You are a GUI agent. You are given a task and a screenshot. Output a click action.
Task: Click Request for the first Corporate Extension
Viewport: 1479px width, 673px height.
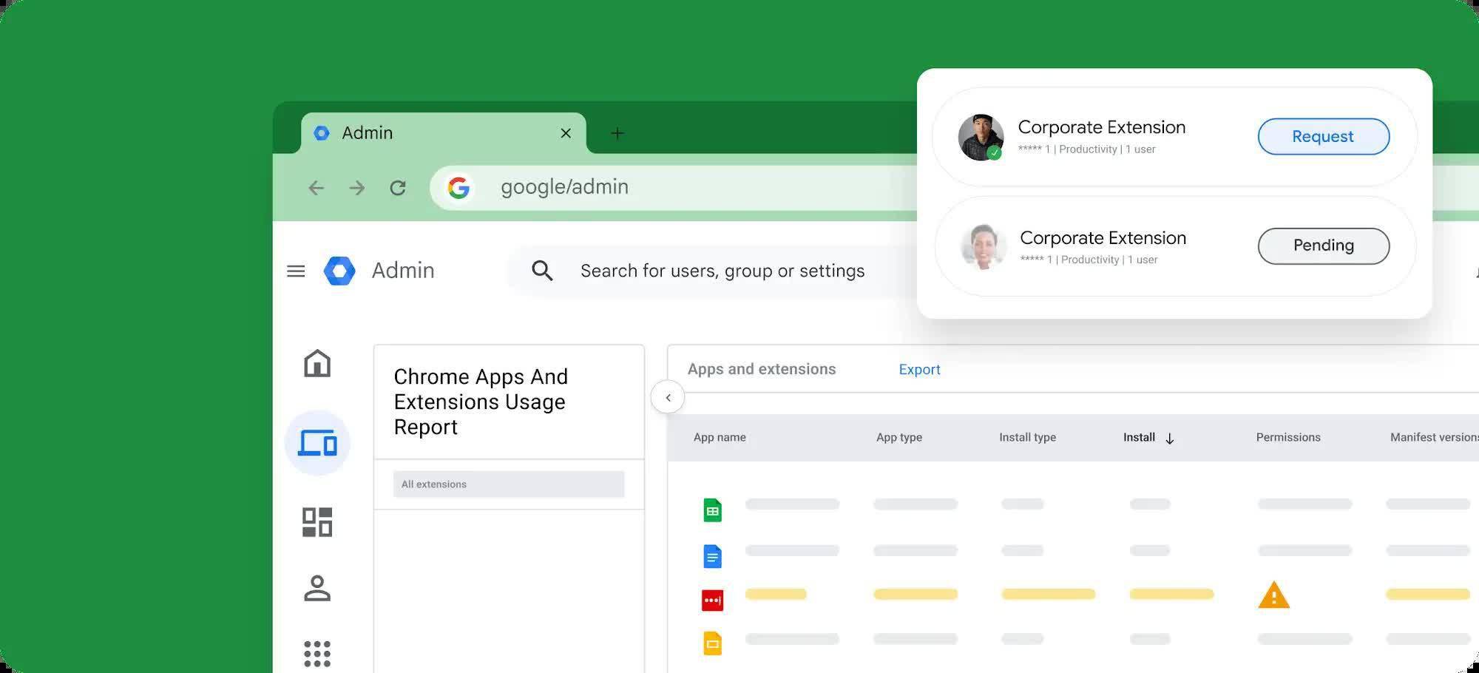(1323, 136)
